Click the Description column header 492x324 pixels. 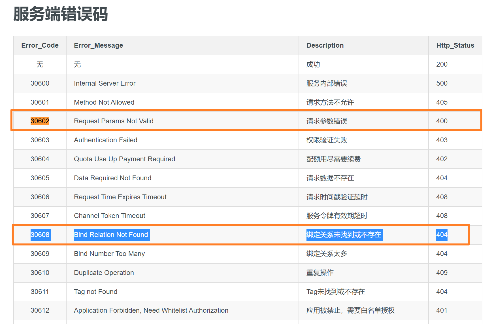tap(325, 45)
